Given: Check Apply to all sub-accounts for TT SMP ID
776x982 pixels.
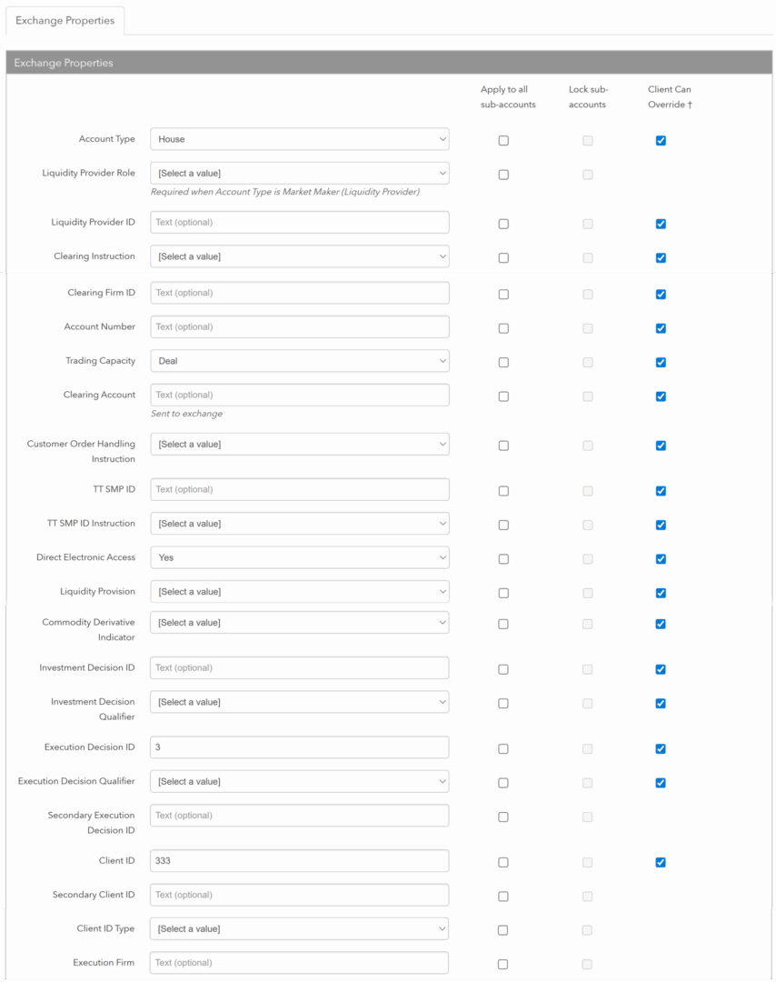Looking at the screenshot, I should tap(503, 491).
